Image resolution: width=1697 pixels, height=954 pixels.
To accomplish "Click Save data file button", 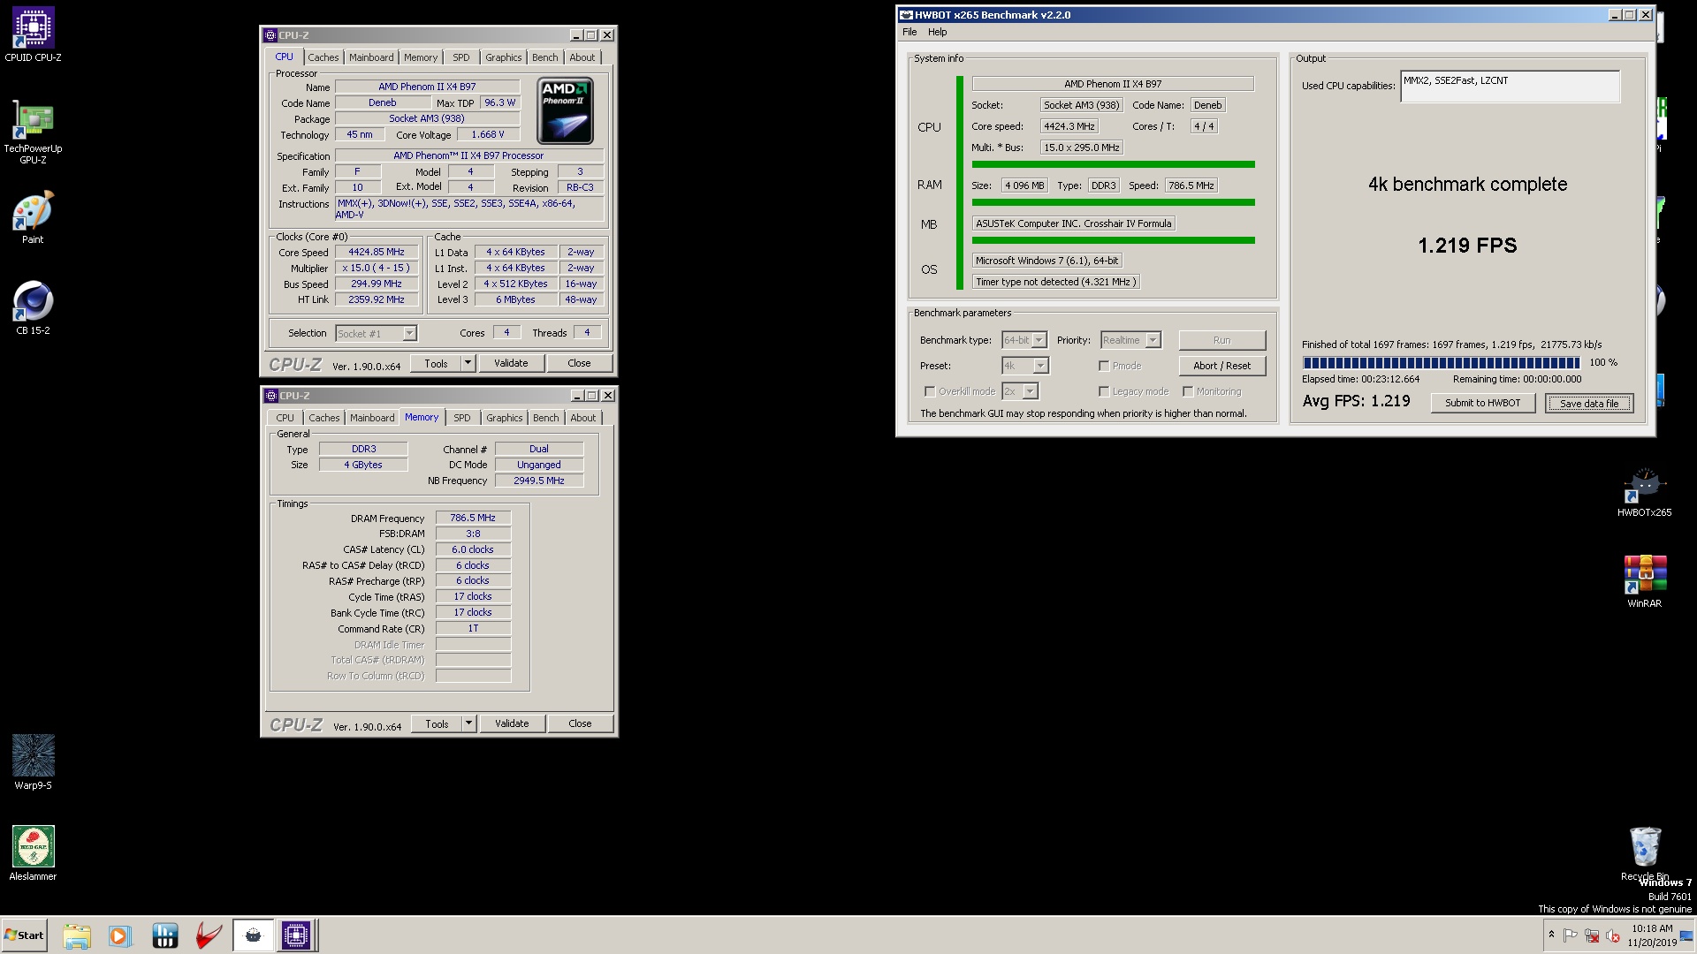I will pos(1589,404).
